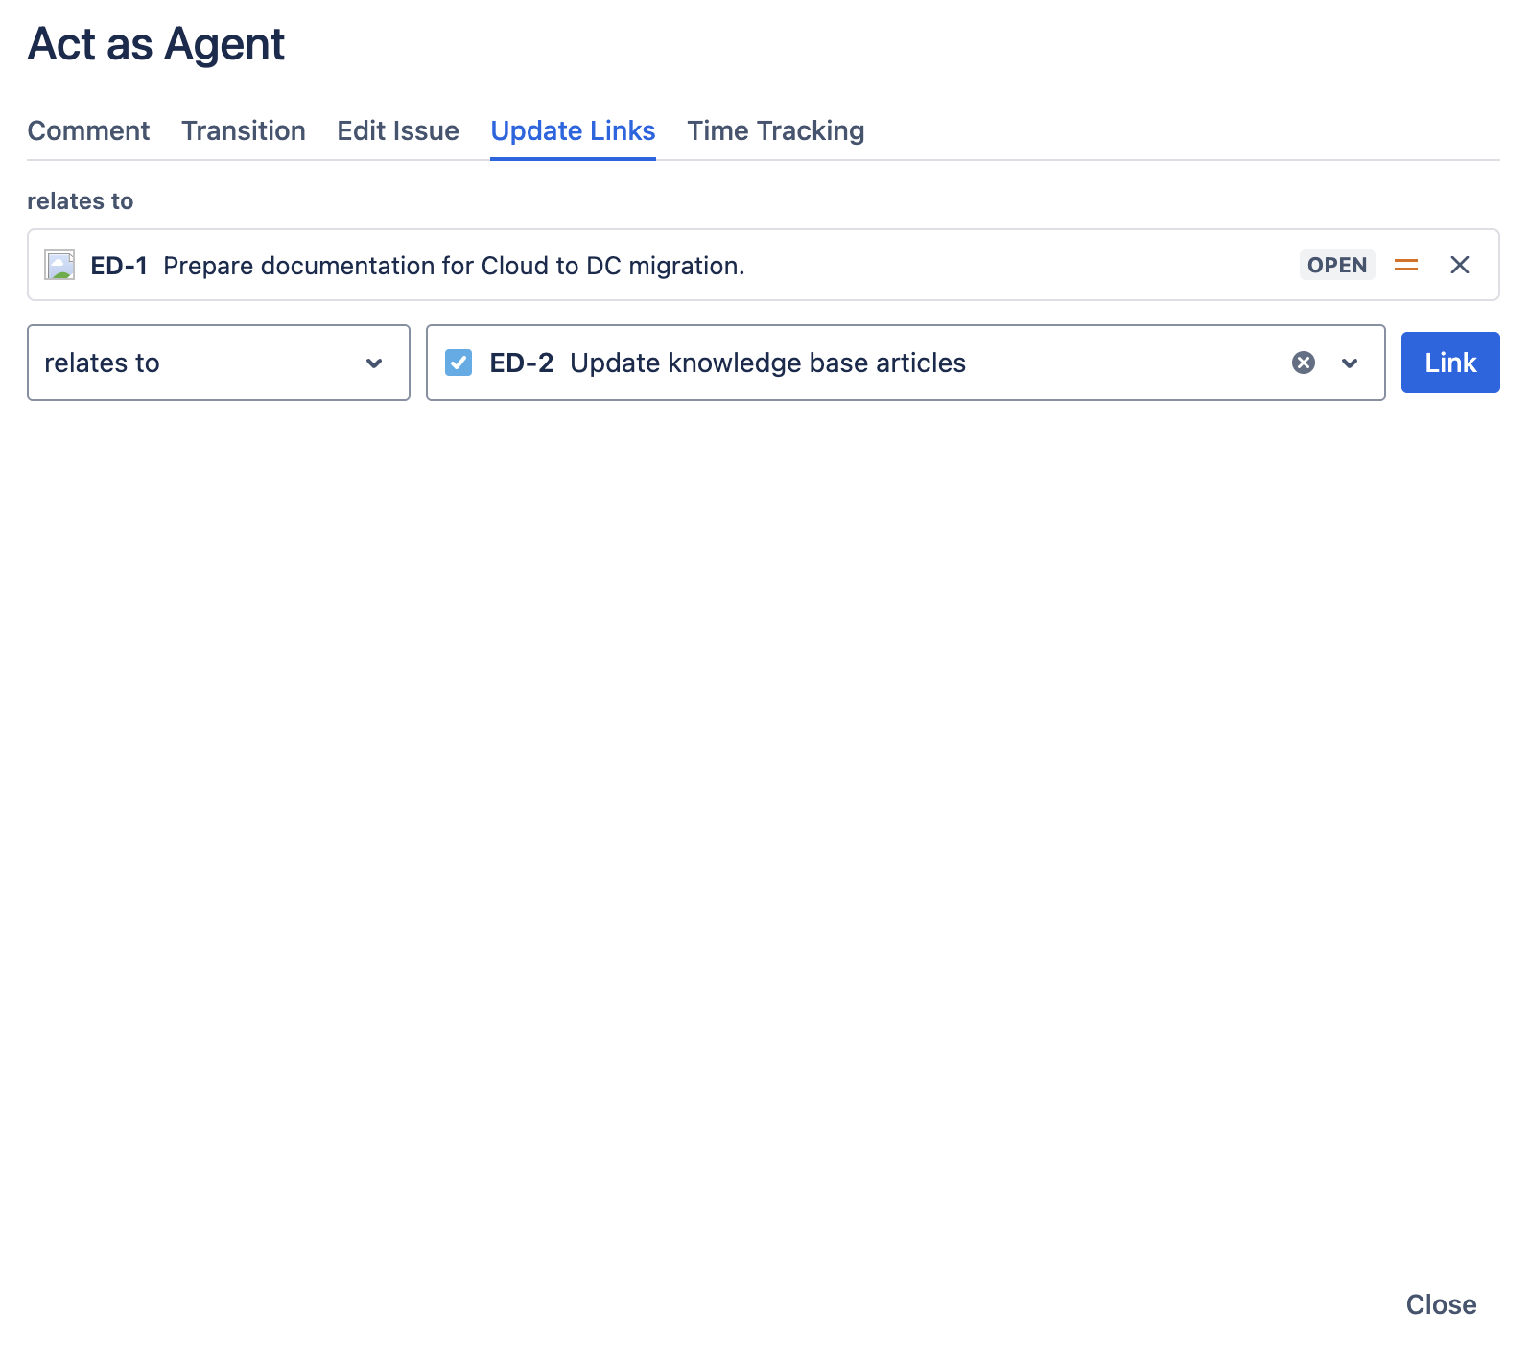The image size is (1529, 1360).
Task: Click the ED-2 task checkbox icon
Action: coord(459,363)
